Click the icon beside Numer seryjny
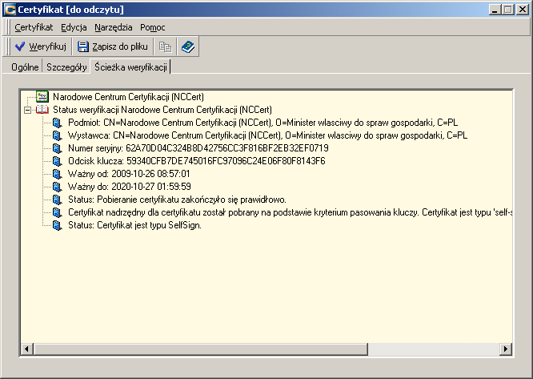The width and height of the screenshot is (533, 379). tap(58, 149)
